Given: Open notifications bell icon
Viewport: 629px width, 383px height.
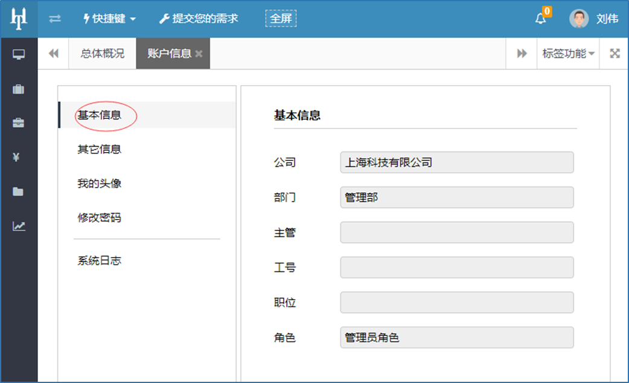Looking at the screenshot, I should pyautogui.click(x=541, y=19).
